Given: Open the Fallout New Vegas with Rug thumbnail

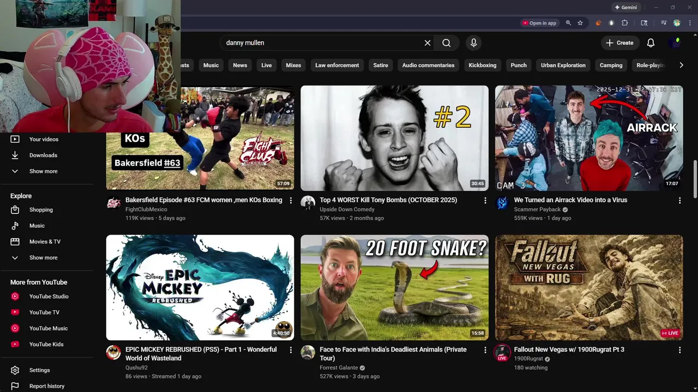Looking at the screenshot, I should coord(589,287).
